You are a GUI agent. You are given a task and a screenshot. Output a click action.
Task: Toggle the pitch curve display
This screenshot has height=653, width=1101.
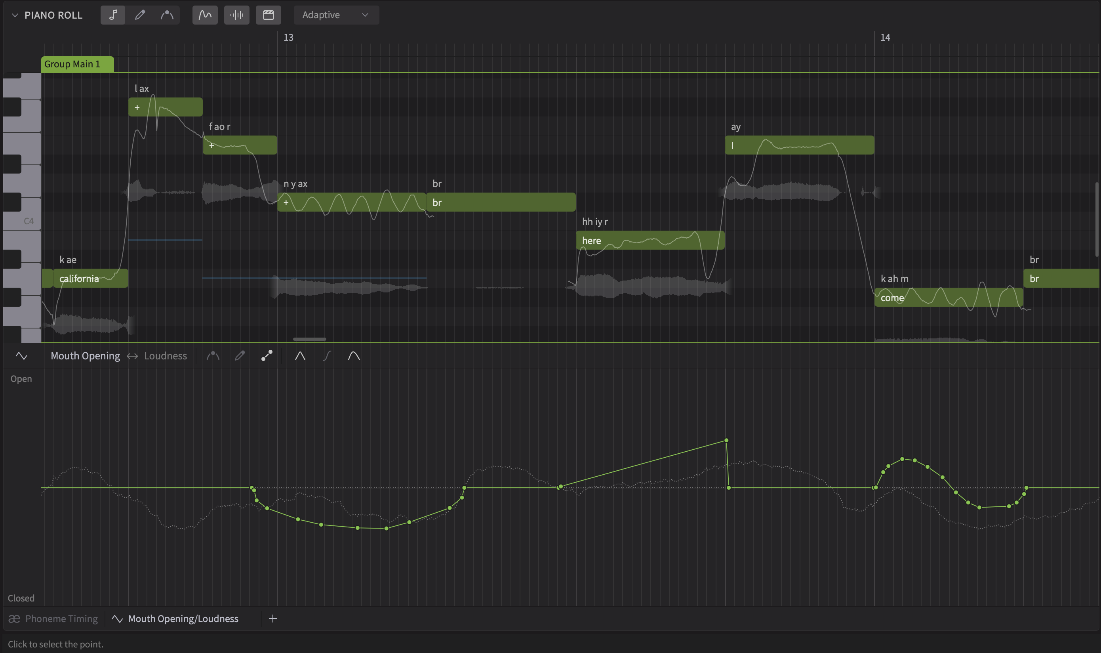coord(204,15)
